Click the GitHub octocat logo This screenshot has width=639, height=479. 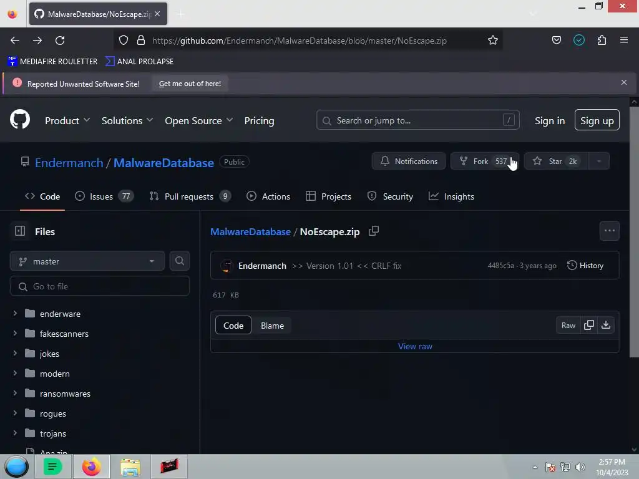(20, 119)
